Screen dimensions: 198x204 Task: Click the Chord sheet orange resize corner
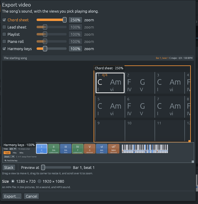(190, 141)
